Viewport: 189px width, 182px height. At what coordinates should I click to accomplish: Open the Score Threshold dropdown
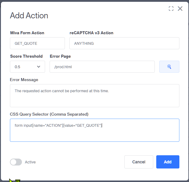27,67
